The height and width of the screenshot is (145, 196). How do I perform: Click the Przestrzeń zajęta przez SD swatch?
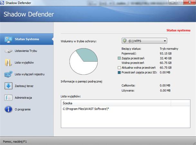[x=119, y=72]
